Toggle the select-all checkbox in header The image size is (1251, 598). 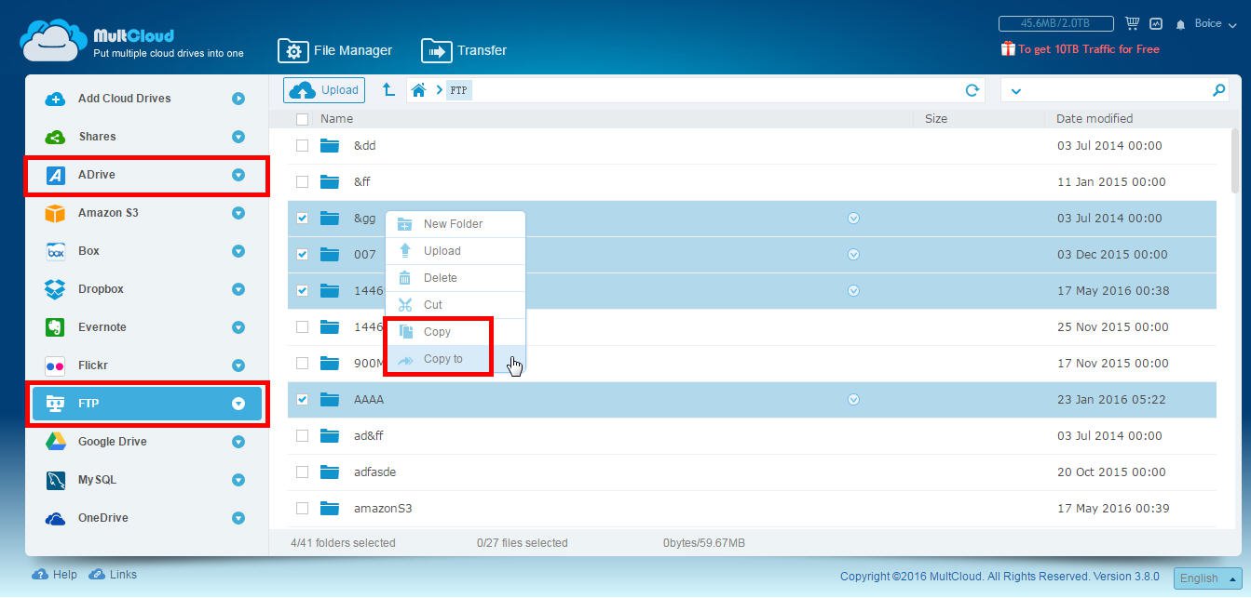302,119
